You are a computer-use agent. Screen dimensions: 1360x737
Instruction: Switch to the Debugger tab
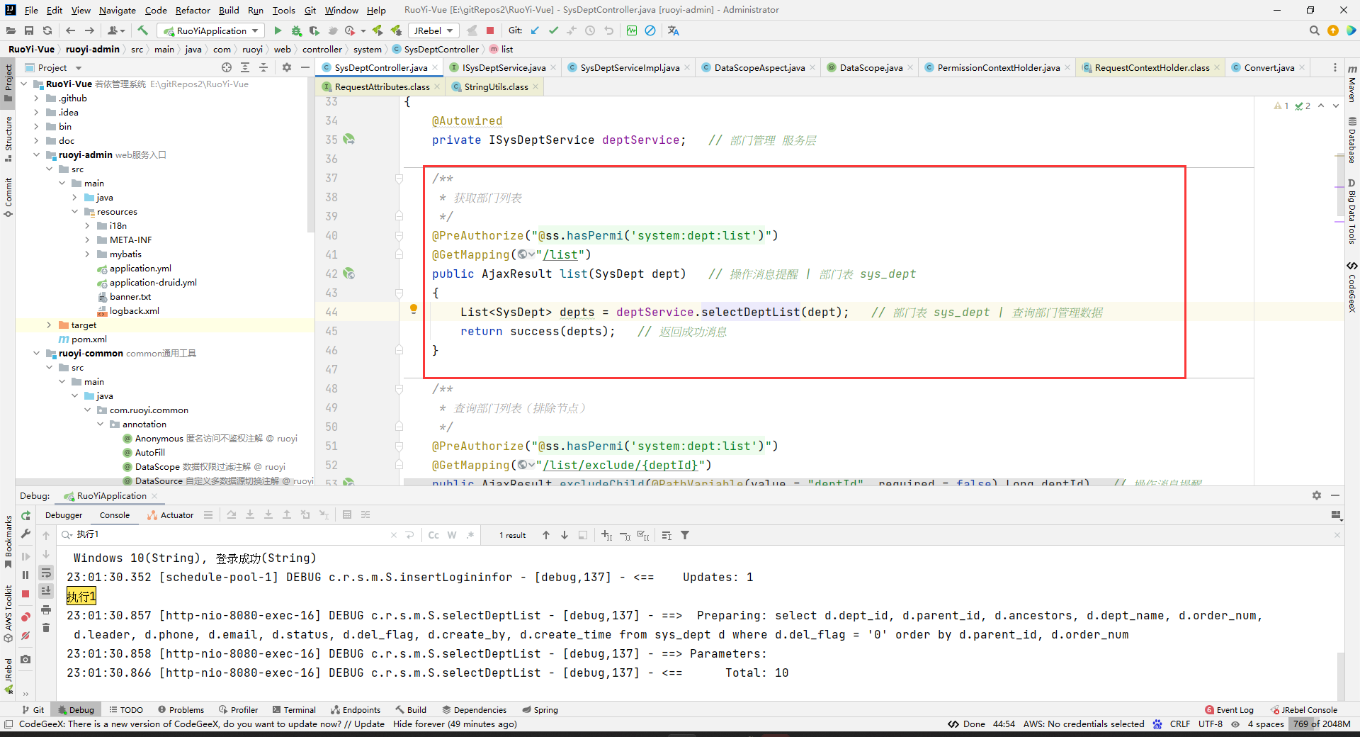pyautogui.click(x=64, y=515)
